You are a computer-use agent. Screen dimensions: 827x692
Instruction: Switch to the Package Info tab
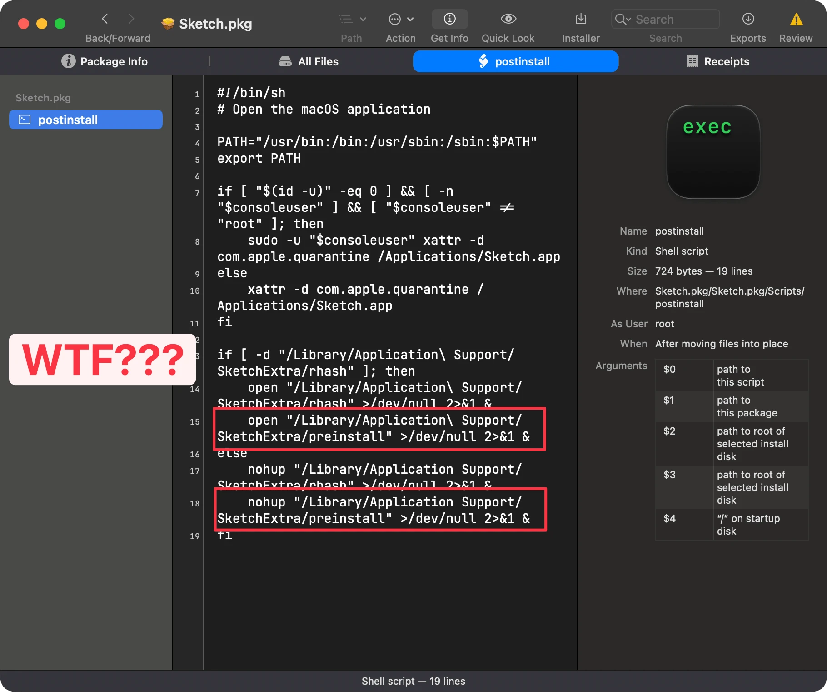click(x=105, y=61)
